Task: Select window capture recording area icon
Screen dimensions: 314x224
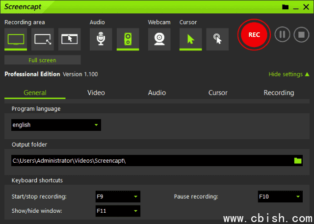Action: point(70,39)
